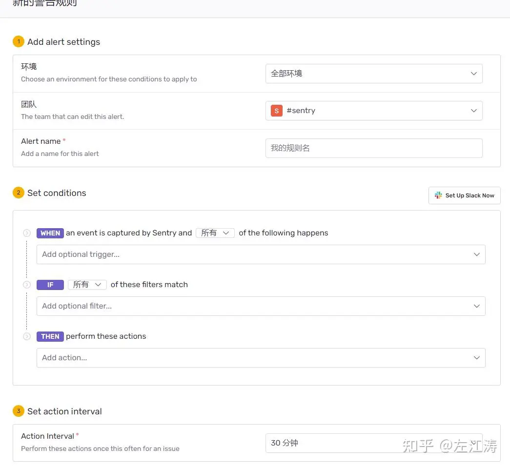The width and height of the screenshot is (510, 467).
Task: Open the Add optional filter dropdown
Action: 261,306
